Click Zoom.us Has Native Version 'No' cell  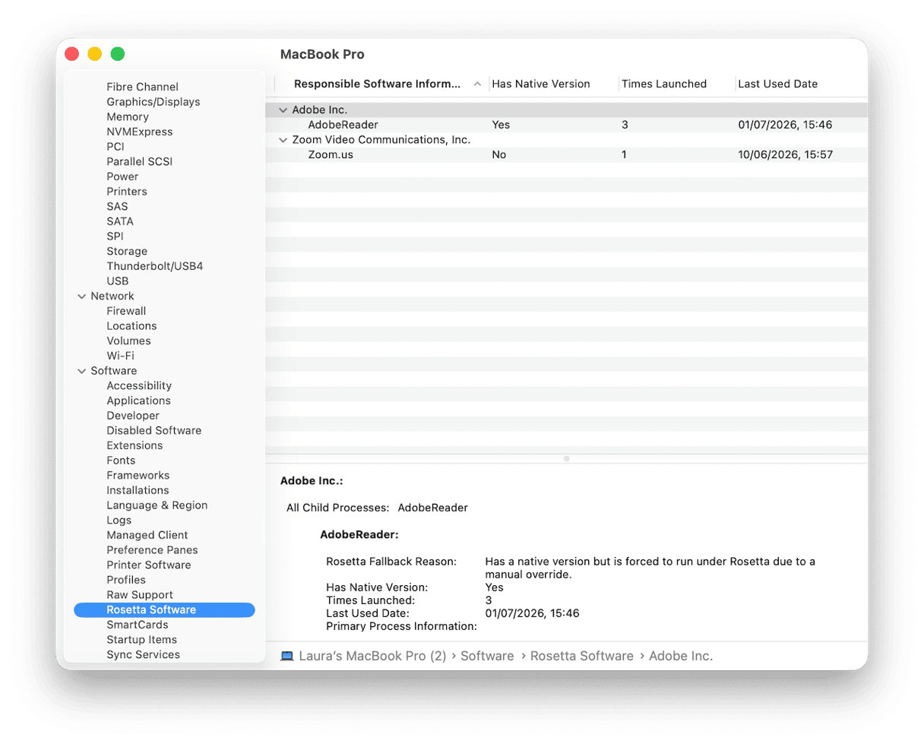(x=499, y=155)
